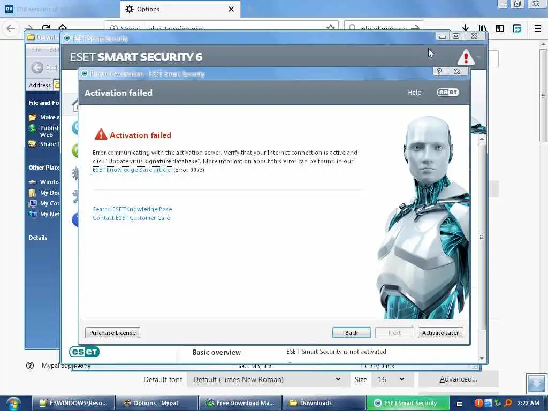548x411 pixels.
Task: Click the scroll up arrow of ESET main scrollbar
Action: click(x=482, y=139)
